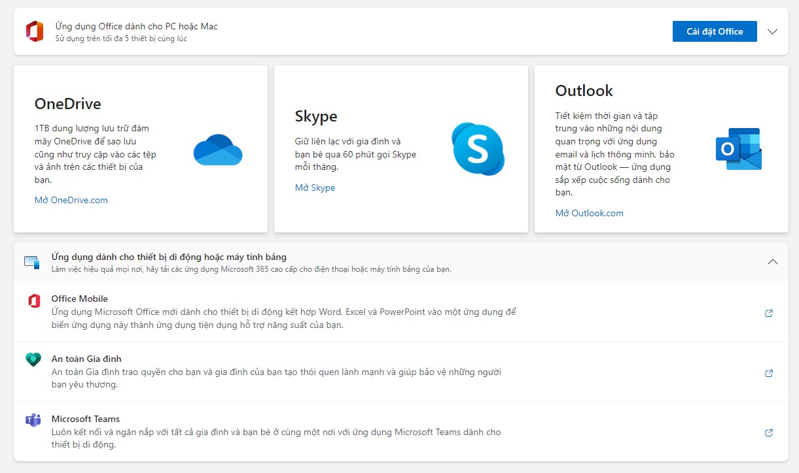
Task: Click the '60 phút gọi Skype' description text
Action: pyautogui.click(x=356, y=154)
